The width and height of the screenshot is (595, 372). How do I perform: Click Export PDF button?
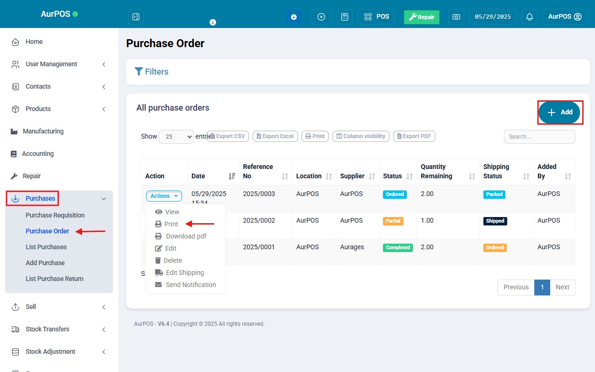click(414, 136)
